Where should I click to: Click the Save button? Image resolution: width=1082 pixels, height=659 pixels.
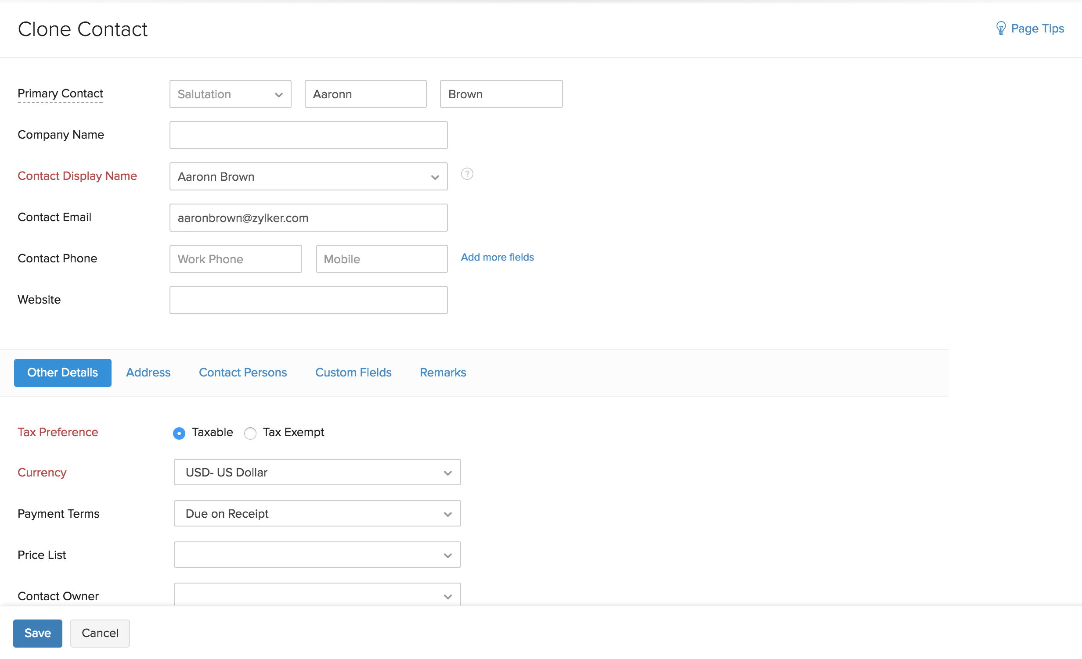[37, 633]
